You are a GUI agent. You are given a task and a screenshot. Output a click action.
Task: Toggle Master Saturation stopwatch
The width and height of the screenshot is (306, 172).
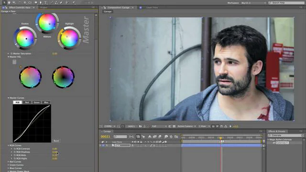(11, 54)
